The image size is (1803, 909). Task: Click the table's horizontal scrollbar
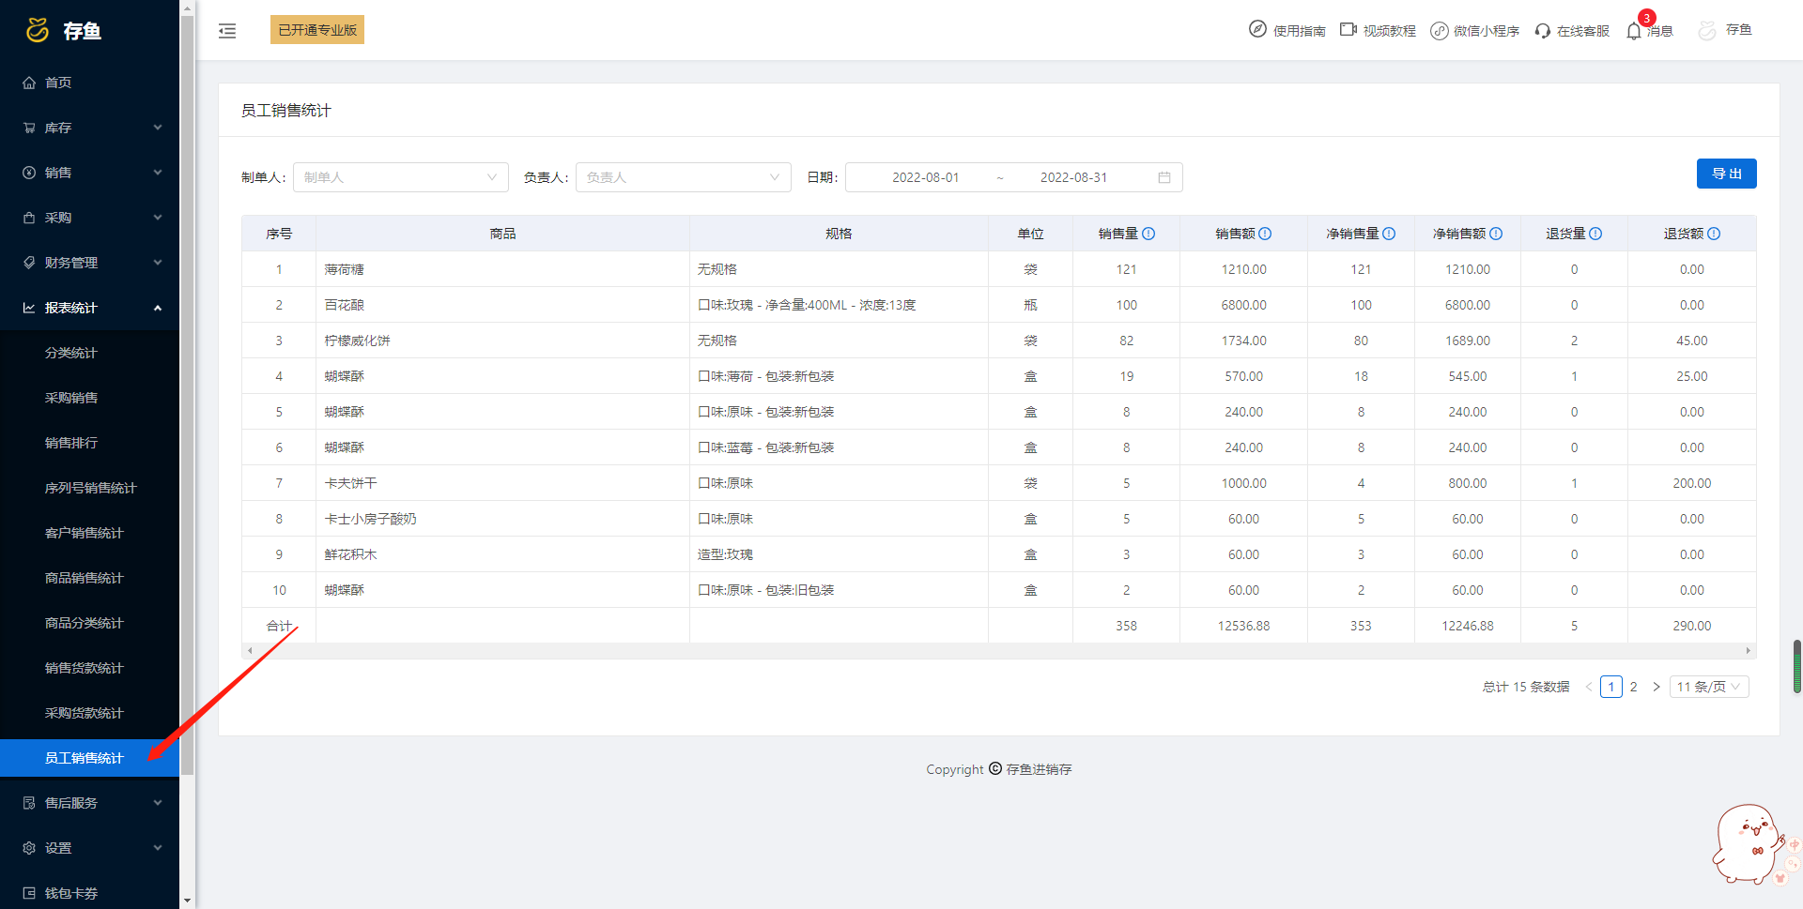click(x=998, y=650)
